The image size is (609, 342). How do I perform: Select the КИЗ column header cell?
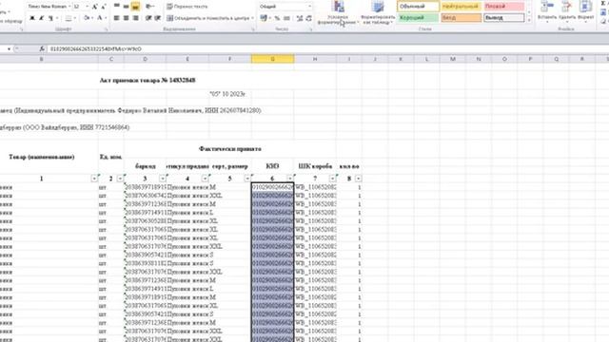point(272,166)
